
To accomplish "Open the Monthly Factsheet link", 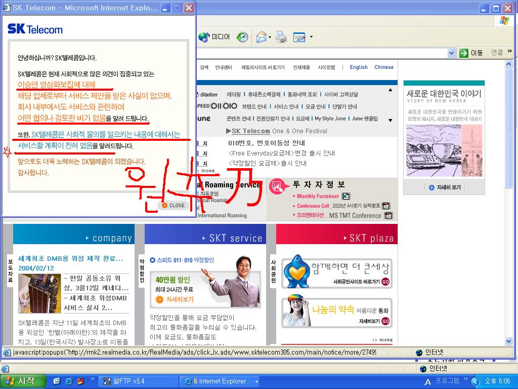I will tap(318, 196).
